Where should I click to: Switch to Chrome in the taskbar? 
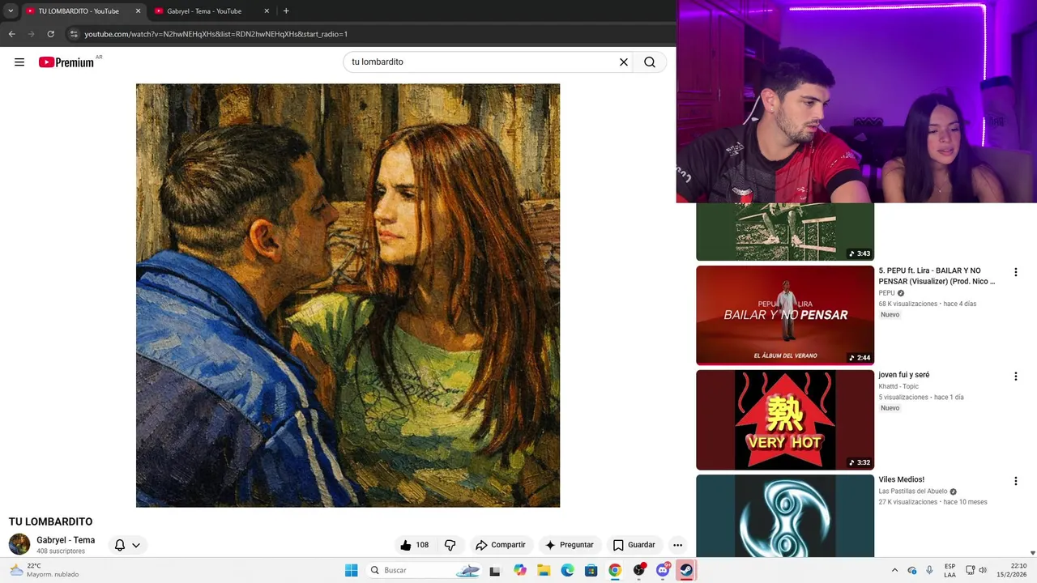tap(615, 570)
